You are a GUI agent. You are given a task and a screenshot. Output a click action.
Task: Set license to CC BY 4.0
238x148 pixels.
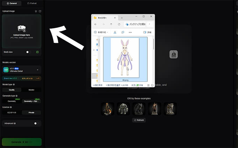point(12,112)
